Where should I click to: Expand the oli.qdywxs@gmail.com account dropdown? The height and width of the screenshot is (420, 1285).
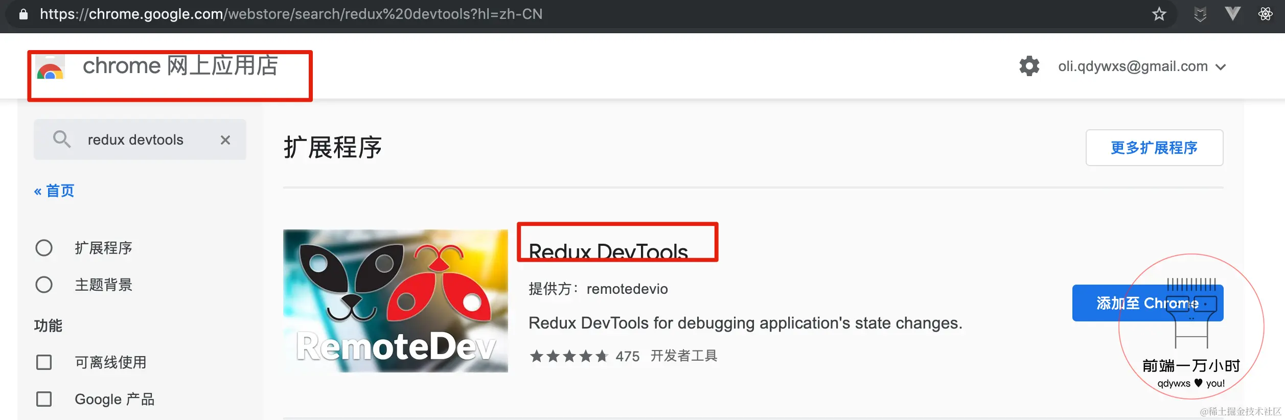tap(1220, 67)
